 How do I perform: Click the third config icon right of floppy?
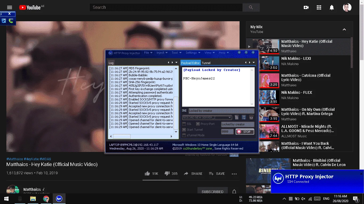[x=251, y=117]
